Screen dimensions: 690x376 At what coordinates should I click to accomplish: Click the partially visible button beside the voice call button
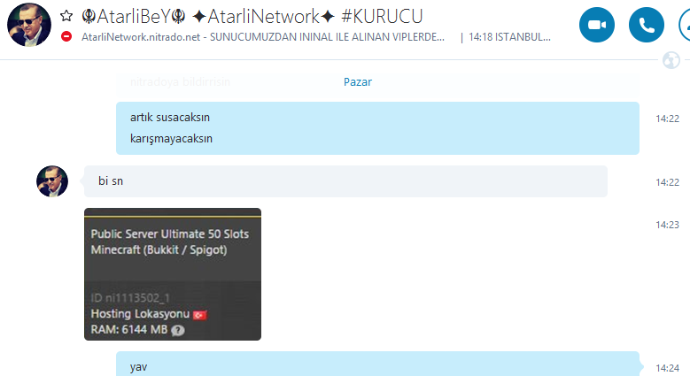point(685,25)
